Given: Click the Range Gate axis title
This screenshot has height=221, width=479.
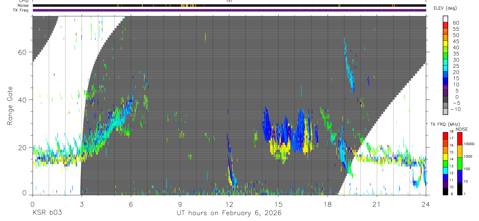Looking at the screenshot, I should coord(11,106).
